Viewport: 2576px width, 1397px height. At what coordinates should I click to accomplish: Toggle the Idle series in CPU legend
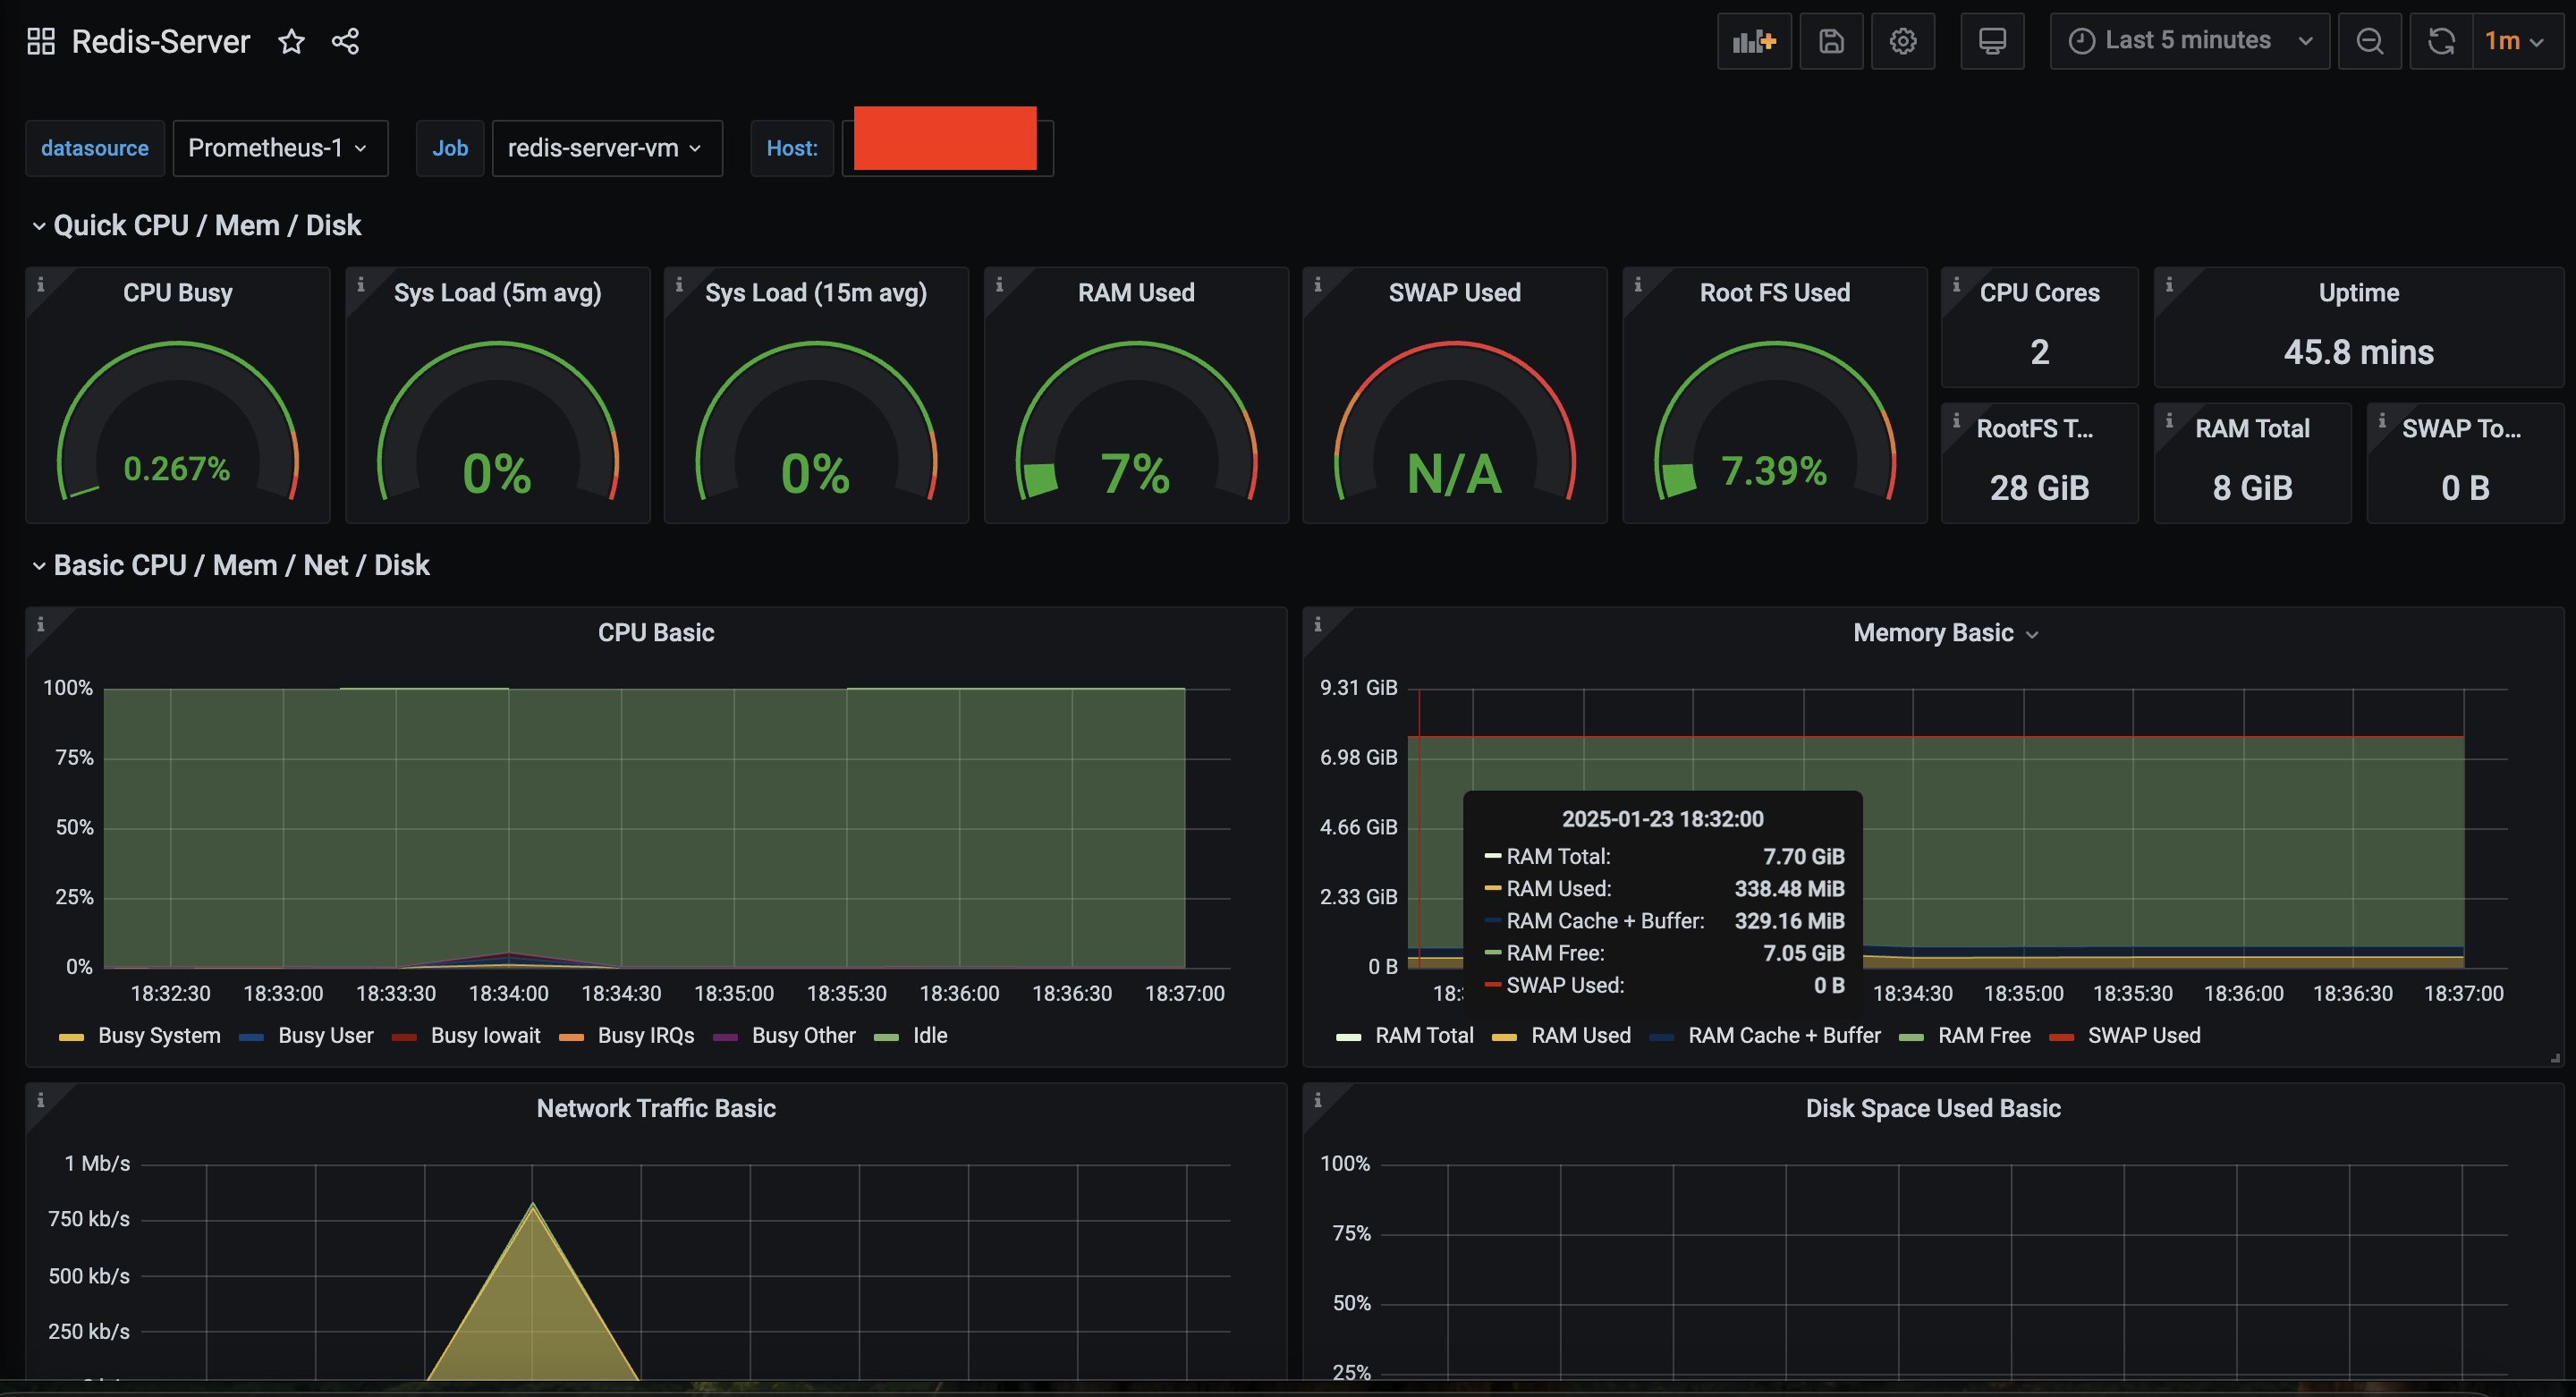pyautogui.click(x=929, y=1035)
